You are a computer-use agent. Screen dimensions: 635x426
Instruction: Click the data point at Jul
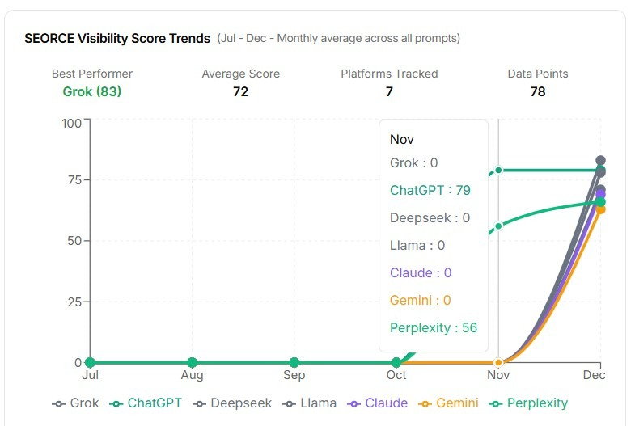pos(90,362)
